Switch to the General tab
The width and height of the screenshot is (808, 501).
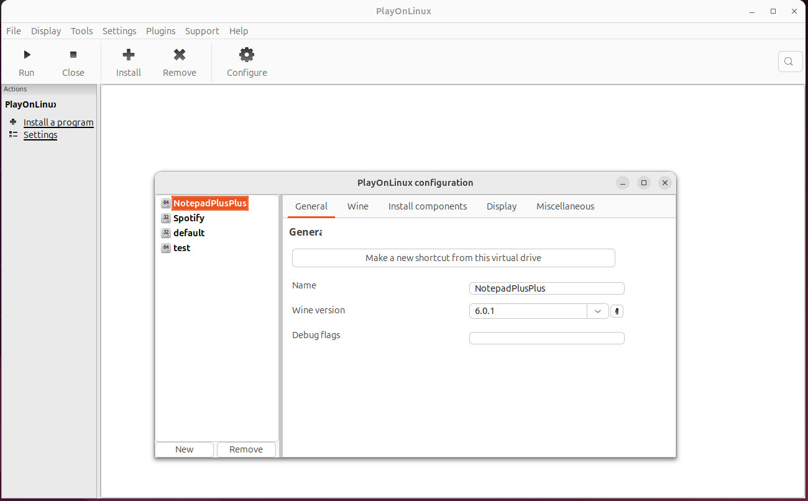click(x=311, y=206)
